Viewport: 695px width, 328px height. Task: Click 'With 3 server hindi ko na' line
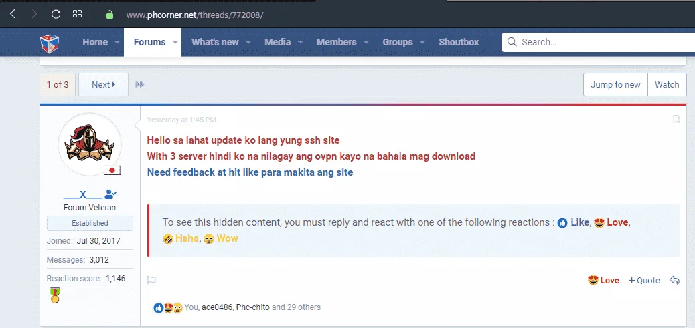[x=311, y=156]
